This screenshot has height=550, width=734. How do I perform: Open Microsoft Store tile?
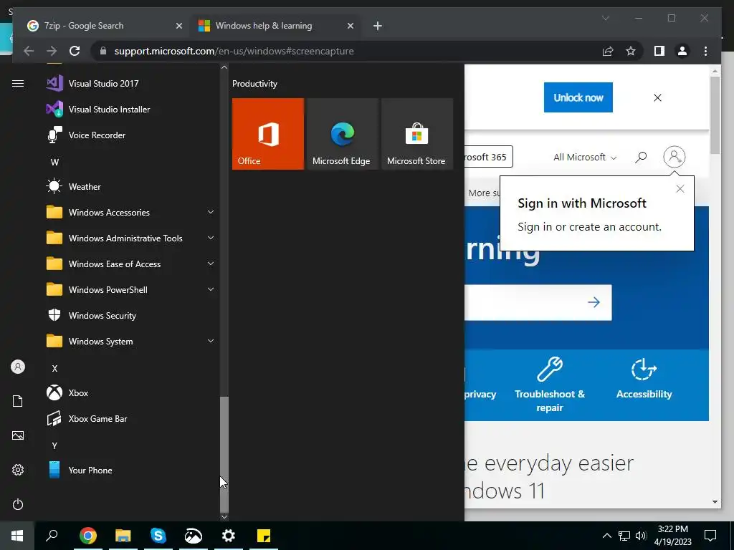417,134
